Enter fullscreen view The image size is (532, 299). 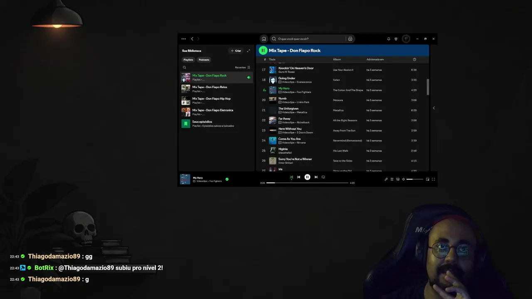(x=433, y=179)
